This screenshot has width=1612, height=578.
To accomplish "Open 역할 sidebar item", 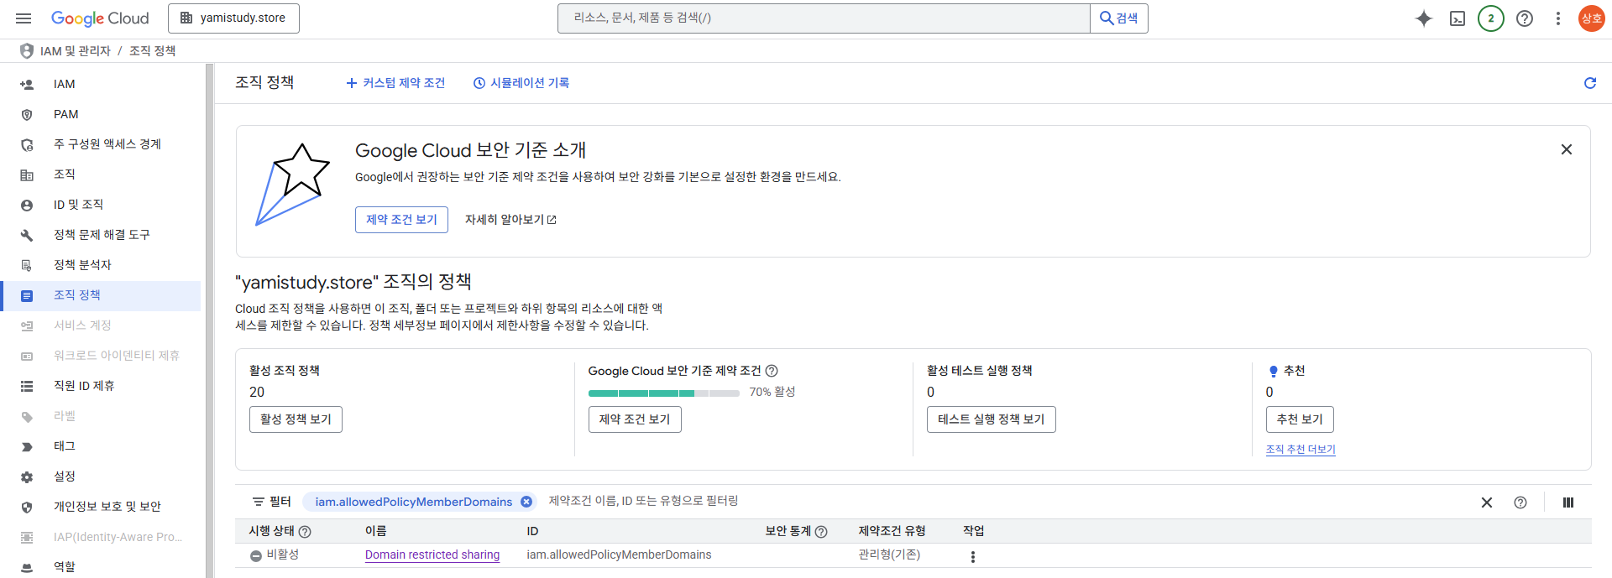I will click(x=101, y=567).
